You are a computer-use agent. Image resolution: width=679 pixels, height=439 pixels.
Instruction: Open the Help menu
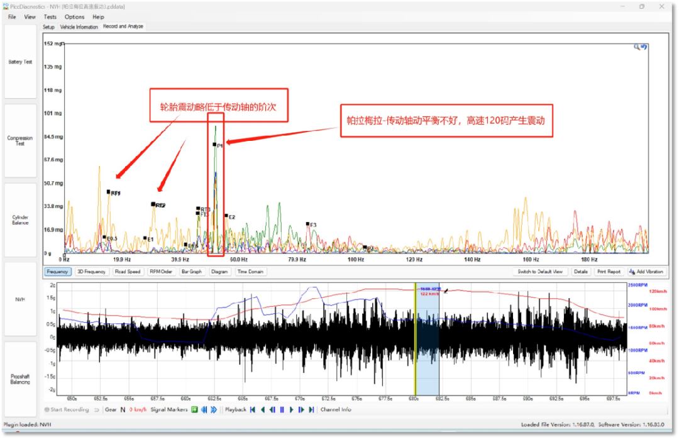click(98, 17)
